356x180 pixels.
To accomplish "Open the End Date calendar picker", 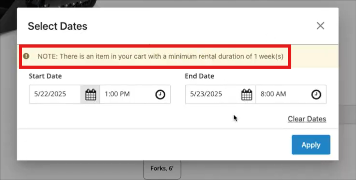I will (x=246, y=95).
